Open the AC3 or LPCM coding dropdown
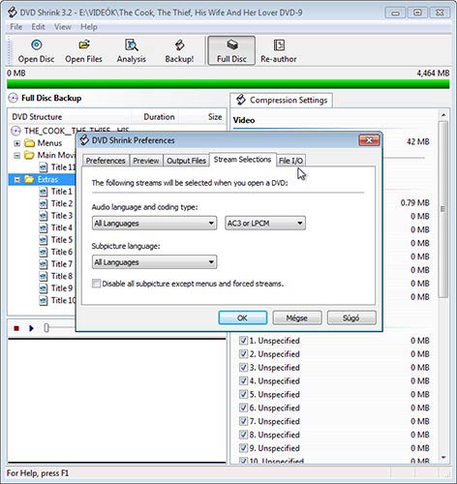This screenshot has width=457, height=484. point(265,224)
